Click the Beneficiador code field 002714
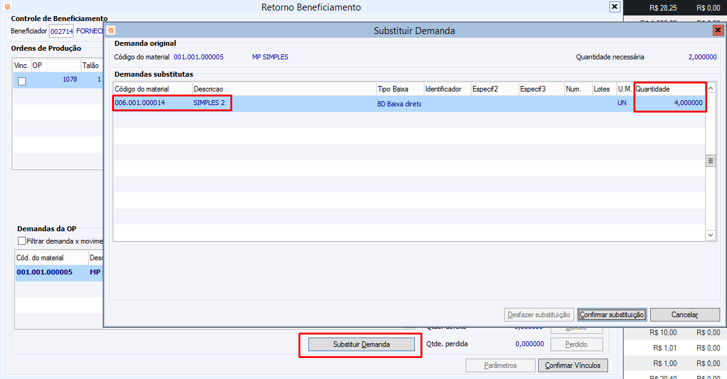The image size is (727, 379). click(61, 32)
